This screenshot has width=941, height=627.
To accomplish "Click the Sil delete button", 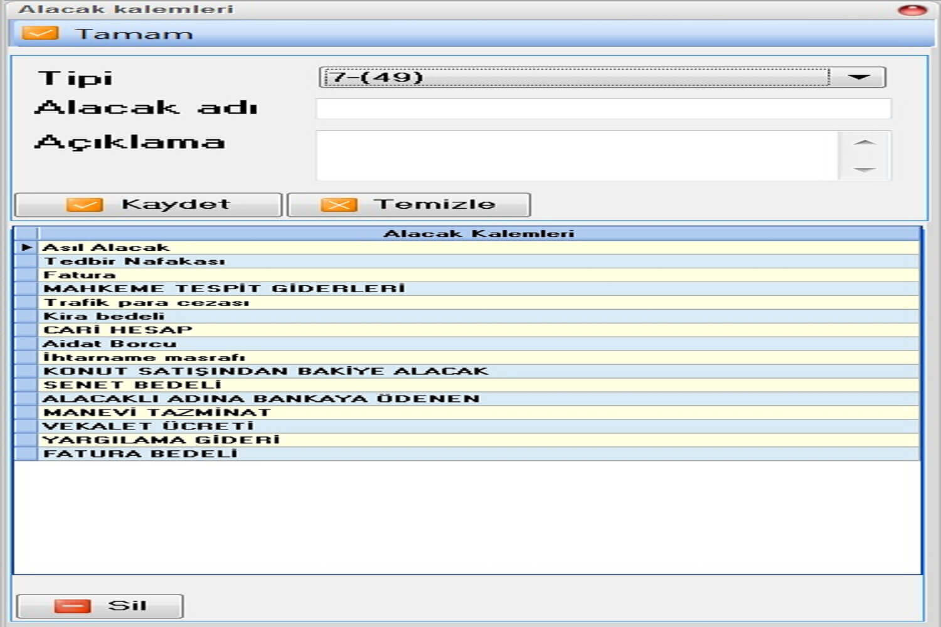I will [100, 606].
